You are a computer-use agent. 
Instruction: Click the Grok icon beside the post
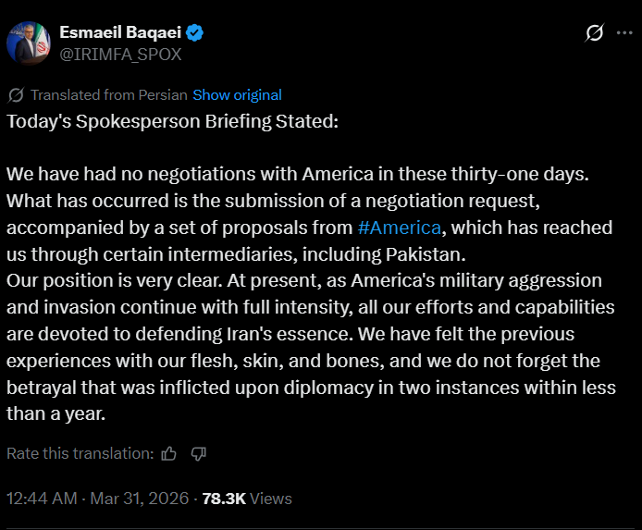point(596,33)
